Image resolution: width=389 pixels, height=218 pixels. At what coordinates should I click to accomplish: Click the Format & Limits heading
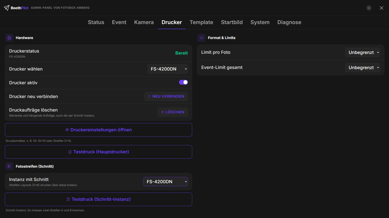[222, 38]
